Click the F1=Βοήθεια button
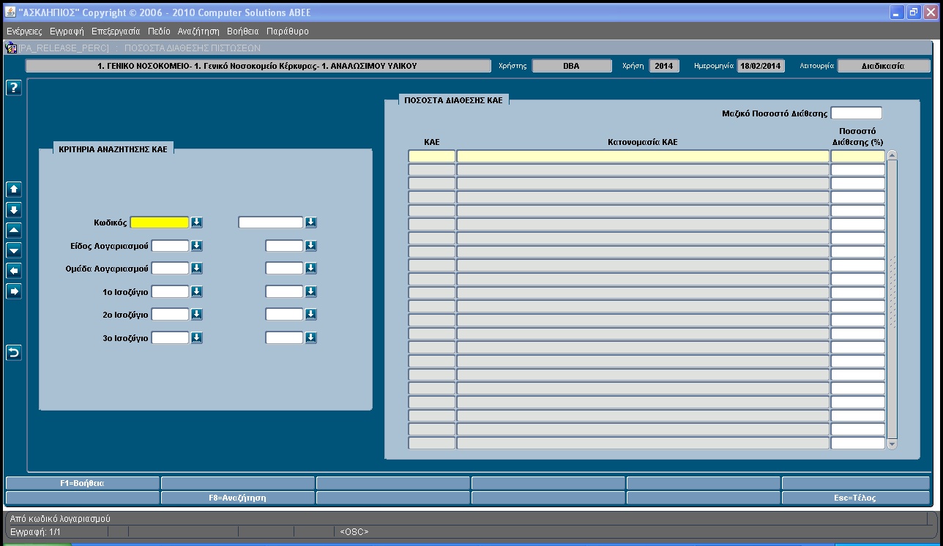The image size is (943, 546). click(82, 483)
